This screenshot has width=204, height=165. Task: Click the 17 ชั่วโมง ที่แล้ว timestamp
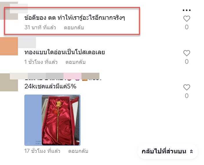(x=42, y=151)
